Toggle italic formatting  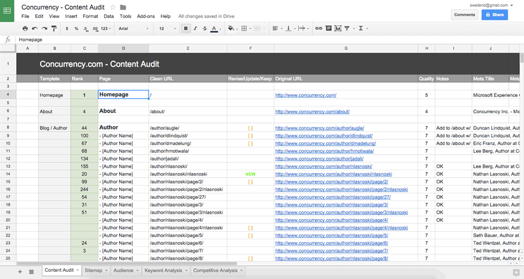coord(195,28)
